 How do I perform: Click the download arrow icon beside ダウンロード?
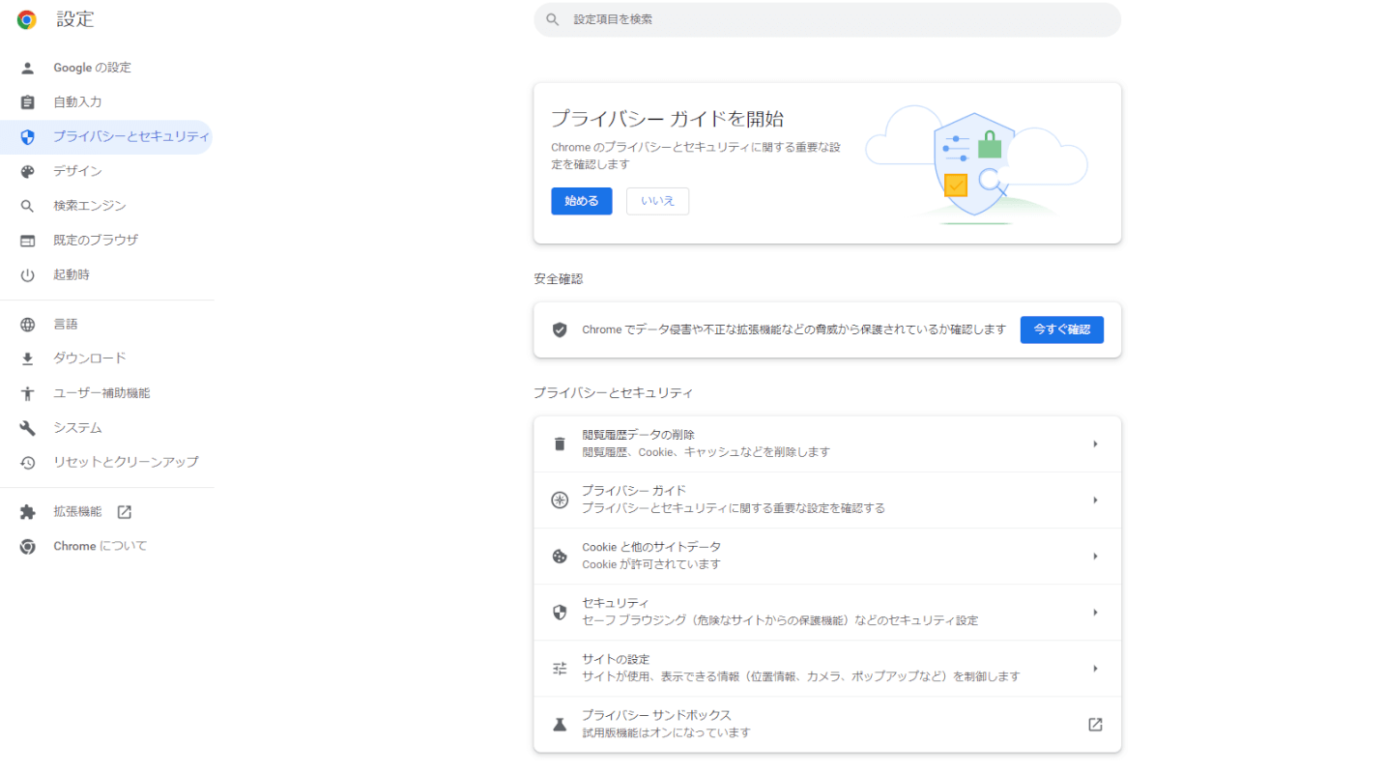click(27, 358)
